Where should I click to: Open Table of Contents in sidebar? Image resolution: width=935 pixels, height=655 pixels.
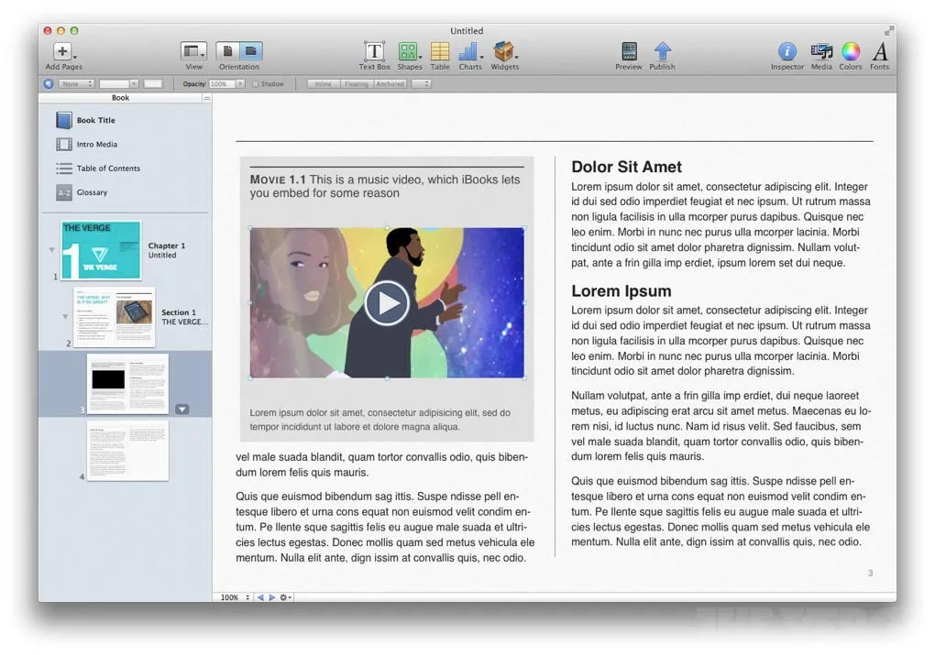(x=108, y=168)
